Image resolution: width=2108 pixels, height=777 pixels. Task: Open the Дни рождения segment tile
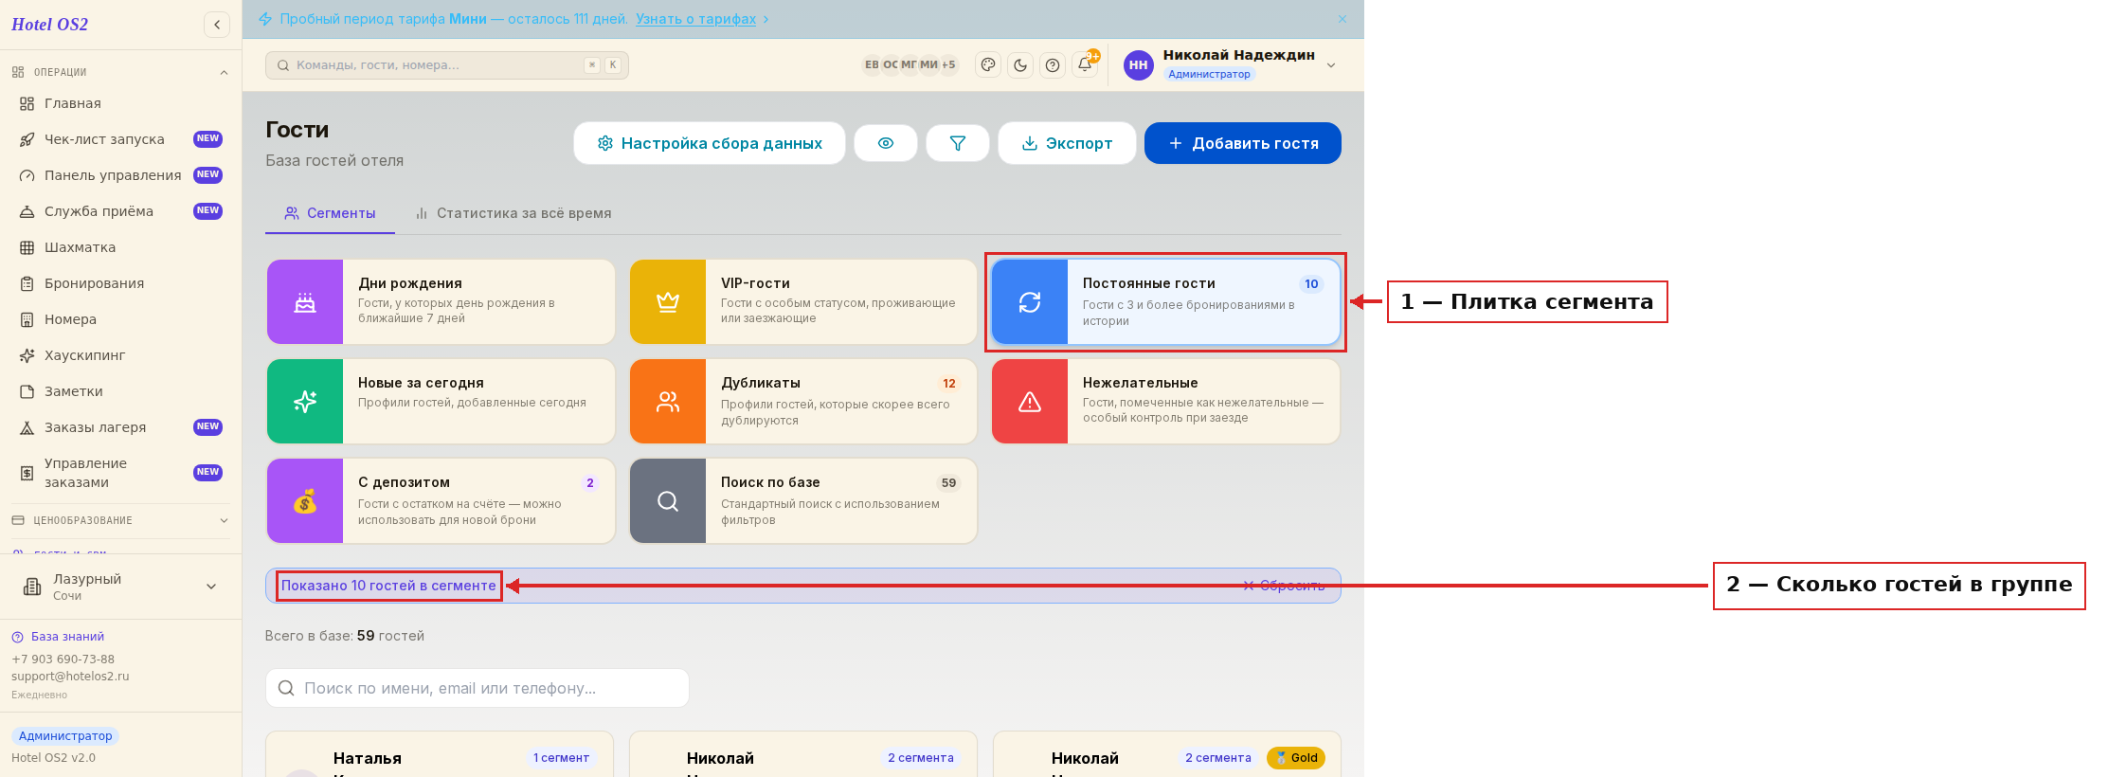click(441, 301)
